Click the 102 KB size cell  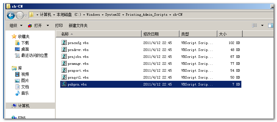click(234, 43)
